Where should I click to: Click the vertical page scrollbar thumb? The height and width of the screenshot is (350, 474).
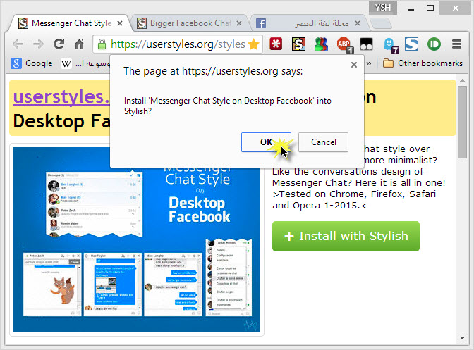click(x=462, y=123)
